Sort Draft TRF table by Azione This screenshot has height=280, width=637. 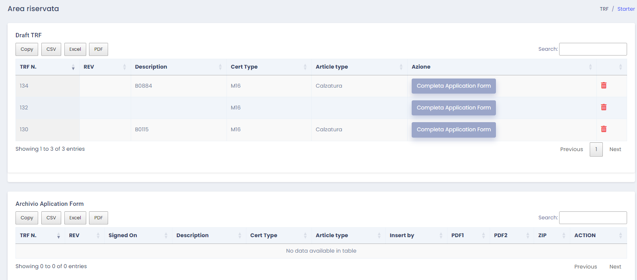pyautogui.click(x=502, y=67)
